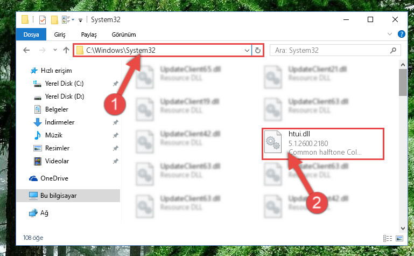414x256 pixels.
Task: Unpin Yerel Disk (C:) using pin icon
Action: click(115, 84)
